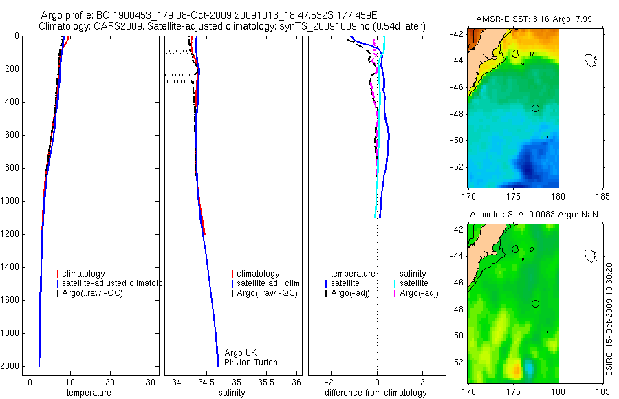Click 'Argo(..raw -QC)' legend entry in the salinity plot
Screen dimensions: 619x399
[x=267, y=293]
